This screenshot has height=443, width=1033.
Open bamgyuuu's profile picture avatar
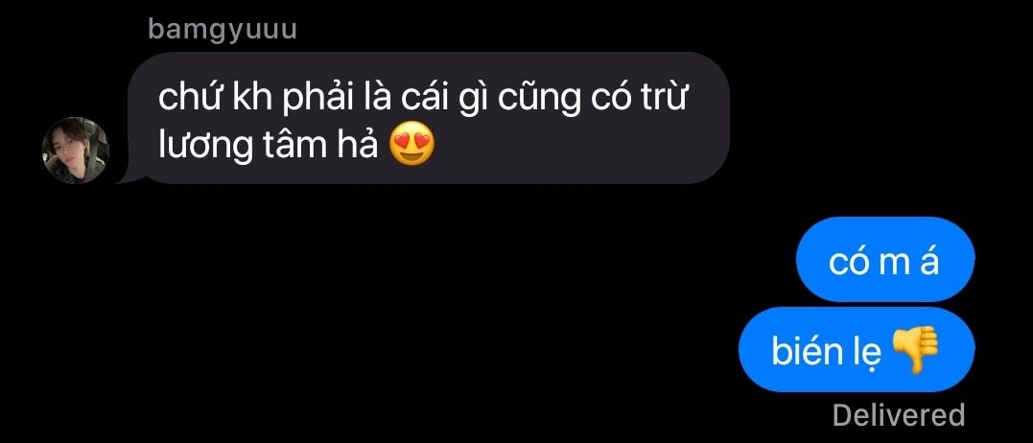[75, 151]
